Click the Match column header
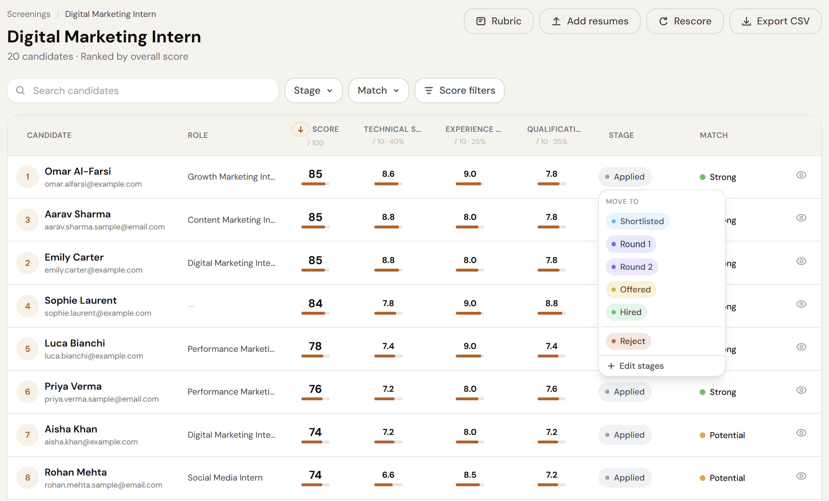 pyautogui.click(x=714, y=135)
